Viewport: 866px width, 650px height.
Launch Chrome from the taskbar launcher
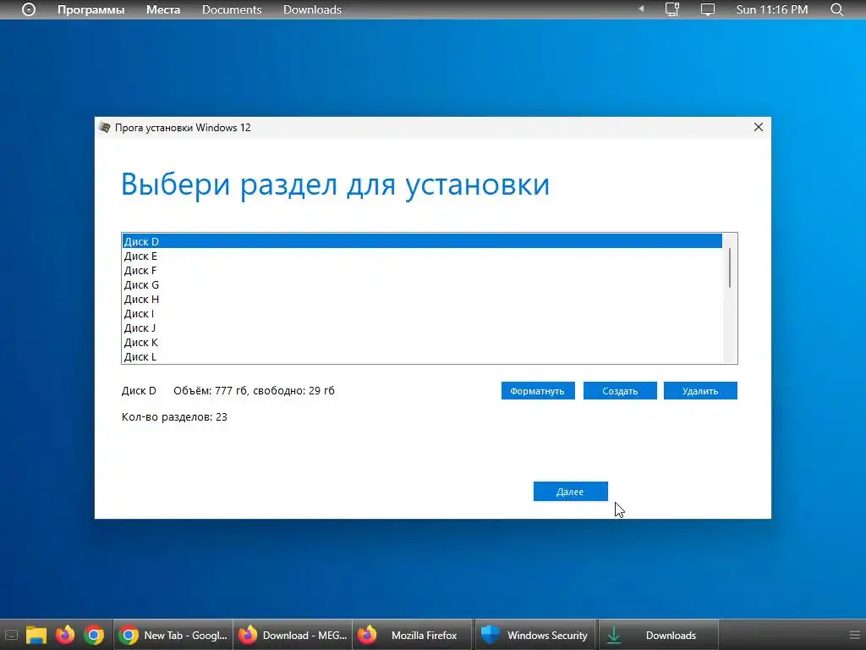pos(94,635)
